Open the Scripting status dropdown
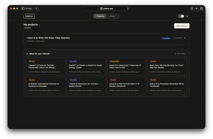This screenshot has width=213, height=139. (166, 38)
